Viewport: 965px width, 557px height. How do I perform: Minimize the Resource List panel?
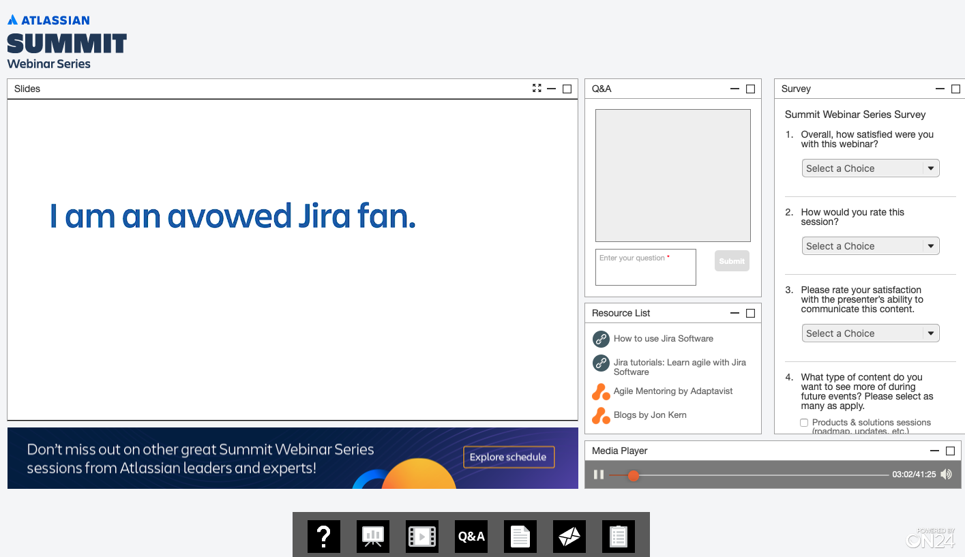point(735,313)
